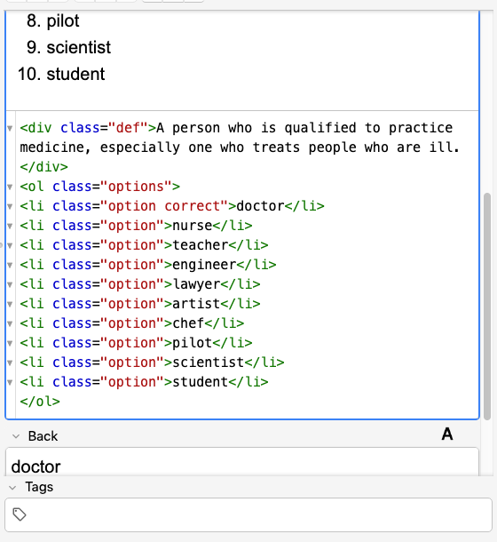Fold the 'chef' li code line

pyautogui.click(x=10, y=324)
